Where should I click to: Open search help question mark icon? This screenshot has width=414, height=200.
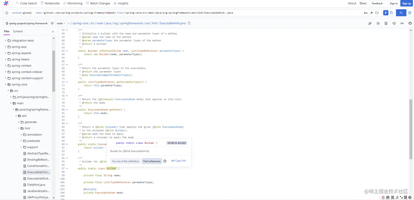(x=410, y=13)
